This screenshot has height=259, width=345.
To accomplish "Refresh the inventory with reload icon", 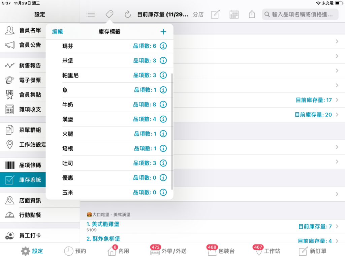I will 128,15.
